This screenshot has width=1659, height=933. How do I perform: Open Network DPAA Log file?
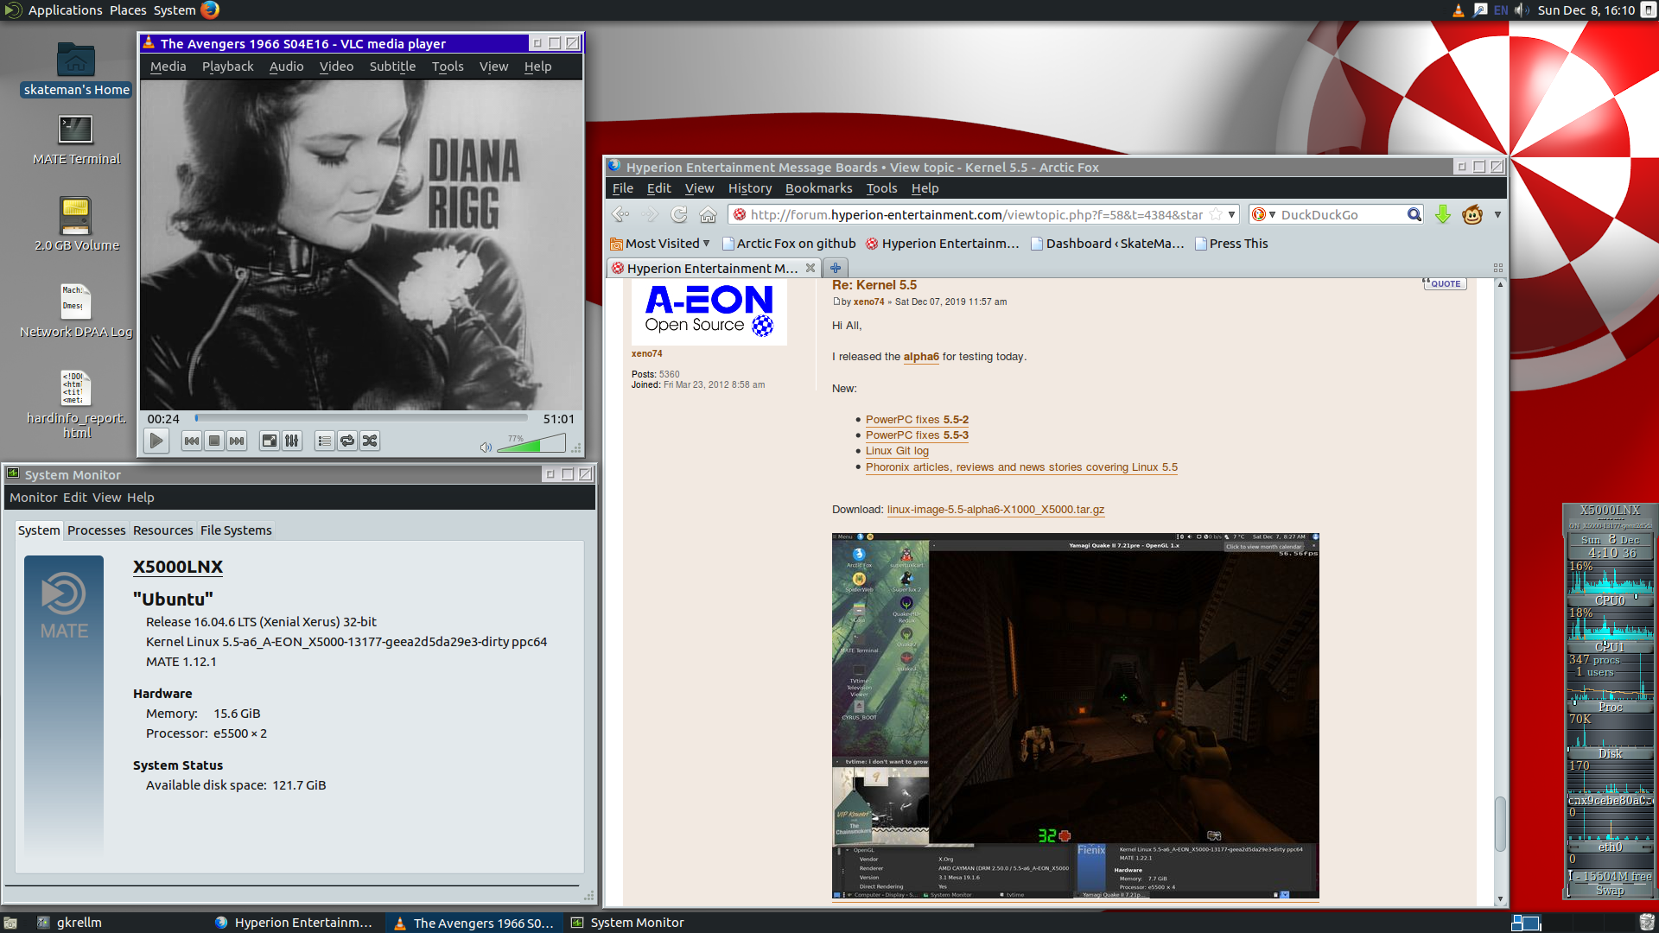[x=76, y=311]
